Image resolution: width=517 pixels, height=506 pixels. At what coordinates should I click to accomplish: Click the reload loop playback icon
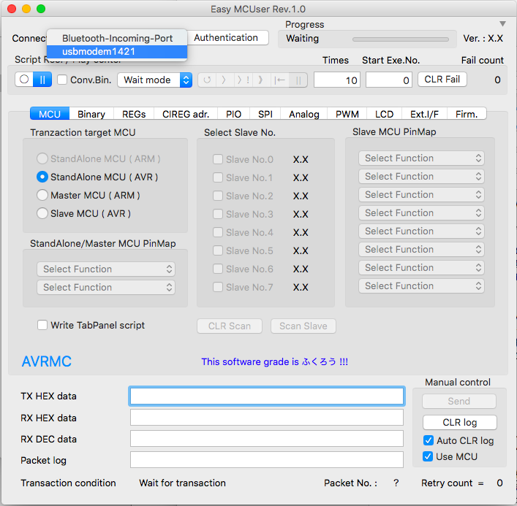pos(207,80)
